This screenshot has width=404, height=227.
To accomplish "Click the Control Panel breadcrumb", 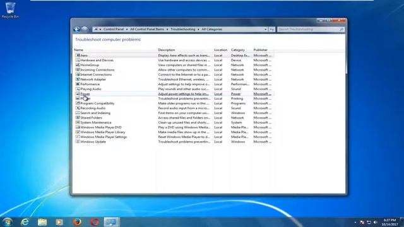I will click(114, 30).
